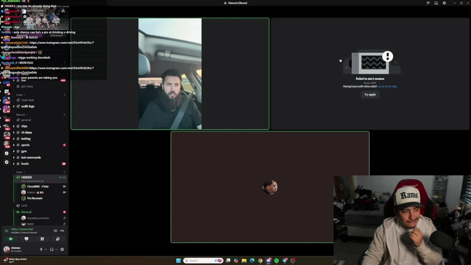Open headphone output options arrow
Screen dimensions: 471x265
56,250
